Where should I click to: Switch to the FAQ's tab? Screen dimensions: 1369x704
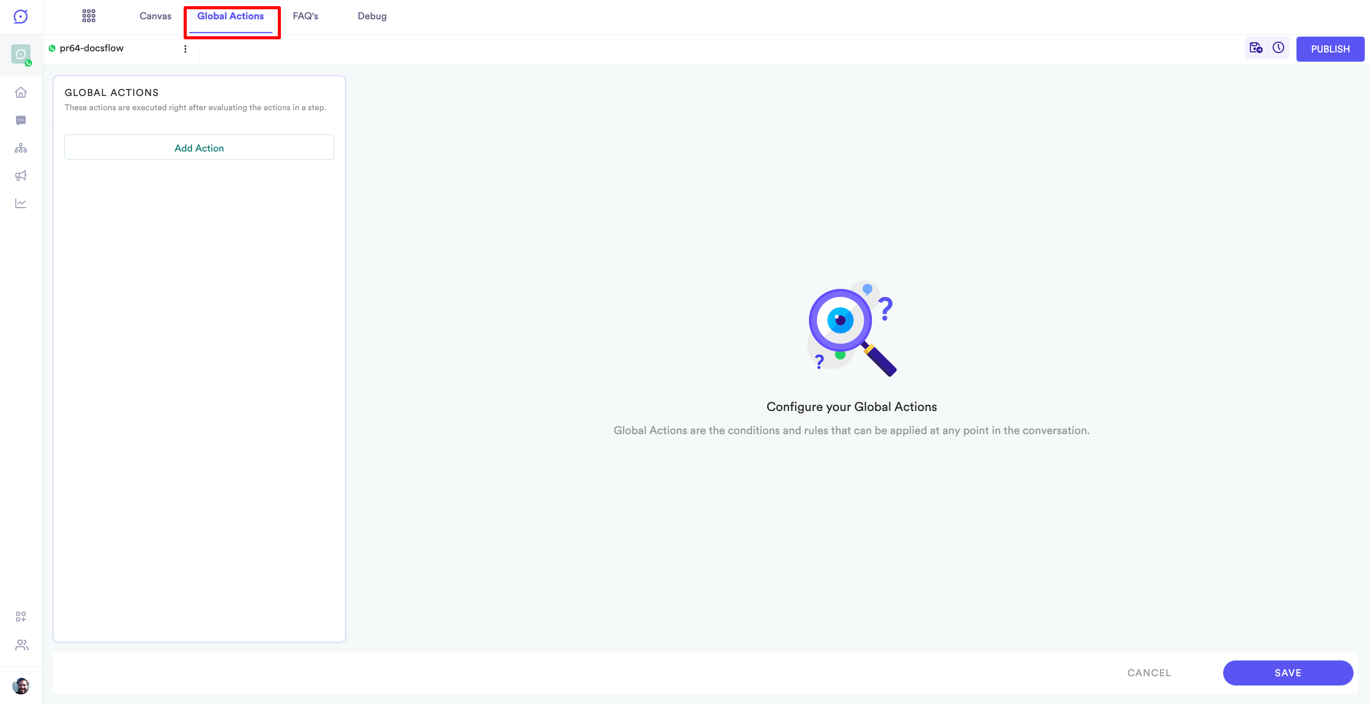305,16
